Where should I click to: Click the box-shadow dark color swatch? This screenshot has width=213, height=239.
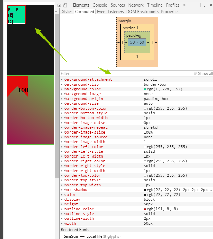click(145, 190)
